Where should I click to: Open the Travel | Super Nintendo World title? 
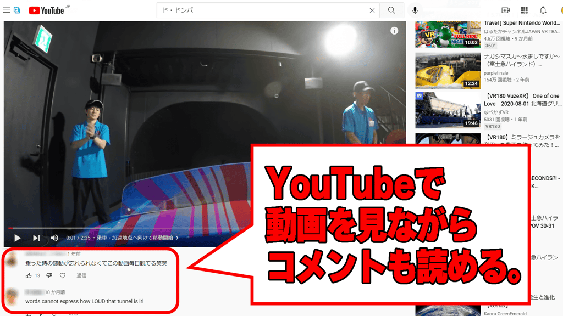[522, 23]
